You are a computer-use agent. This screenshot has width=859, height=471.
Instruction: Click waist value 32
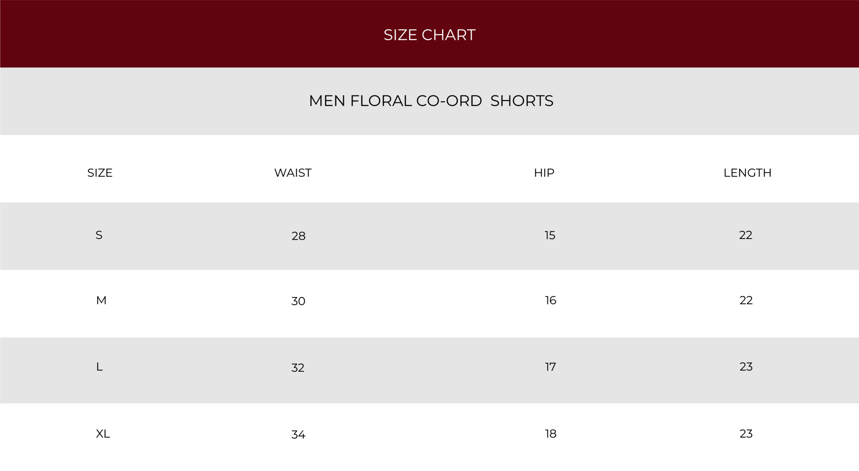coord(298,368)
